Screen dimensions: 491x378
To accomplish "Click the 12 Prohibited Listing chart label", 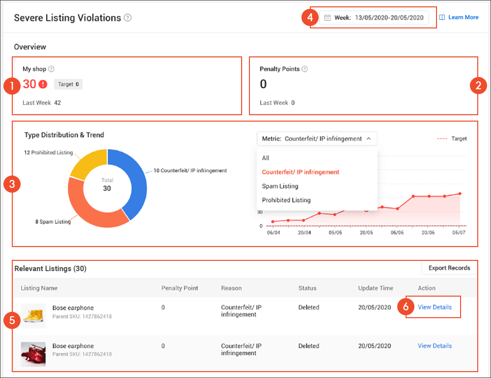I will tap(49, 152).
